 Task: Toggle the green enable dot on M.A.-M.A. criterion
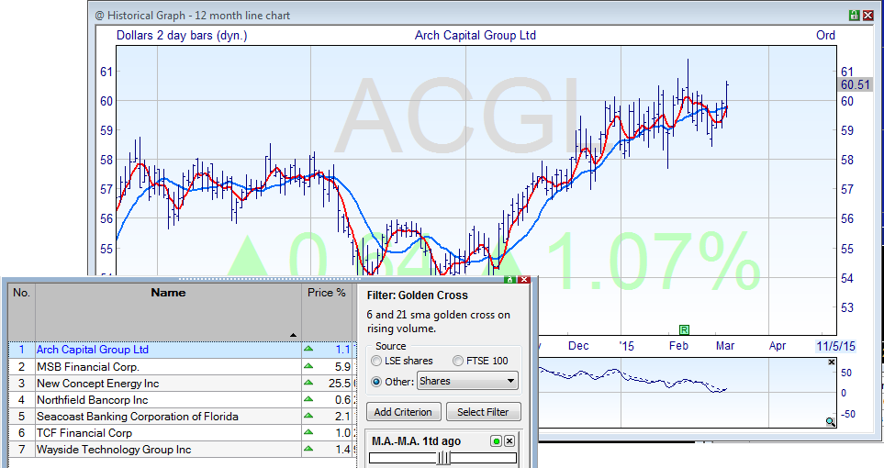coord(496,441)
